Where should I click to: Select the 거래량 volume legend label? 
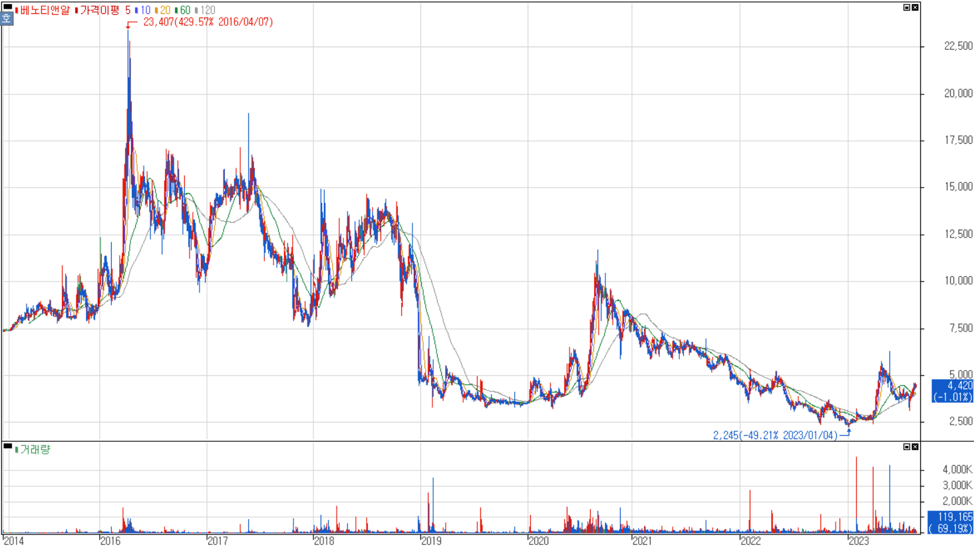pos(33,450)
